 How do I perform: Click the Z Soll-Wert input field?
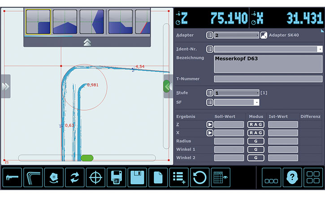coord(229,125)
